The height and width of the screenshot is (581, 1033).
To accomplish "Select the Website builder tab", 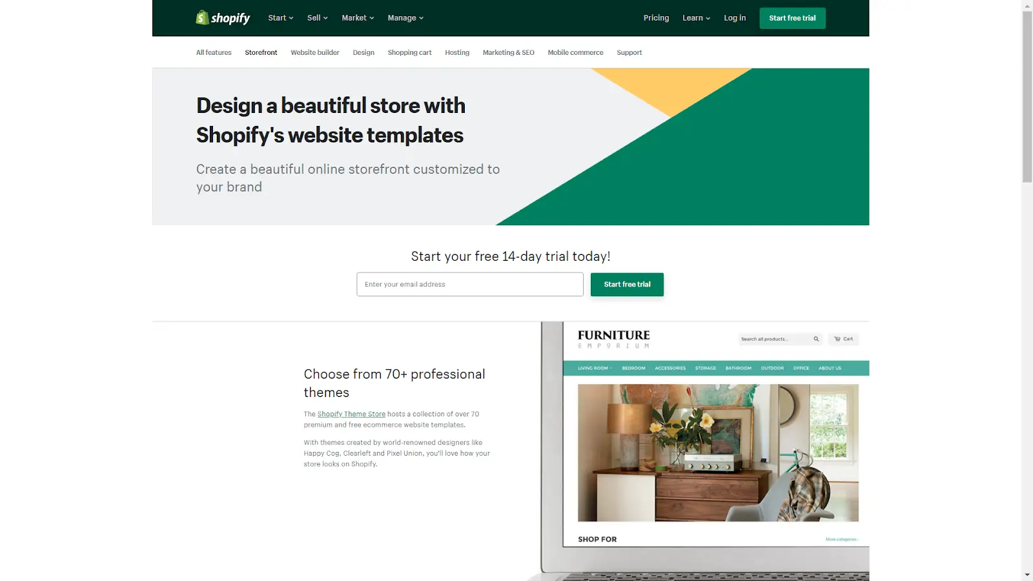I will tap(315, 52).
